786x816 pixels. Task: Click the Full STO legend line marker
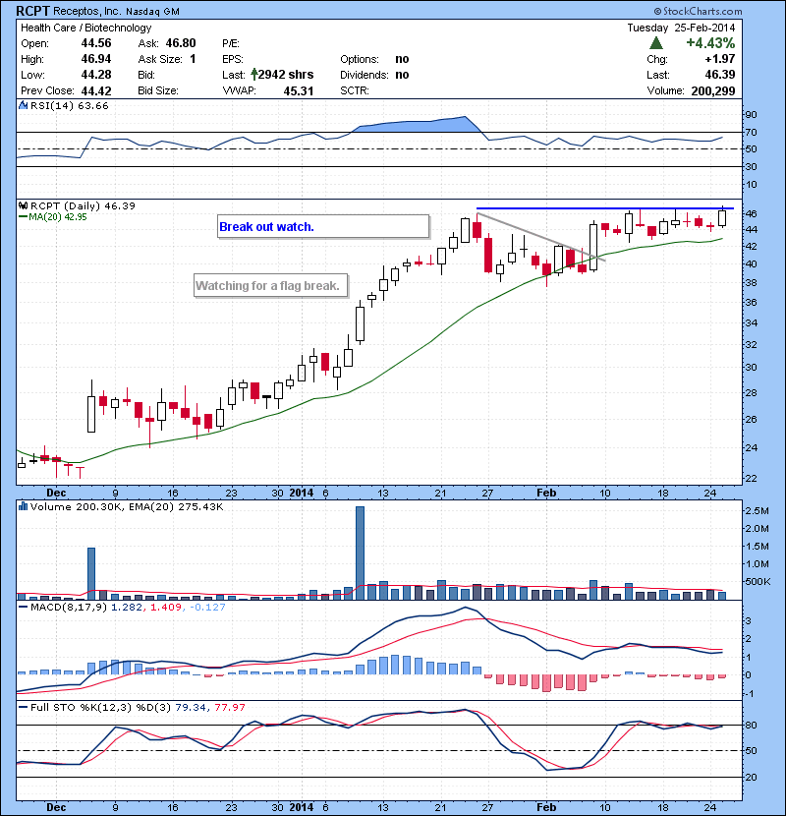click(x=23, y=708)
